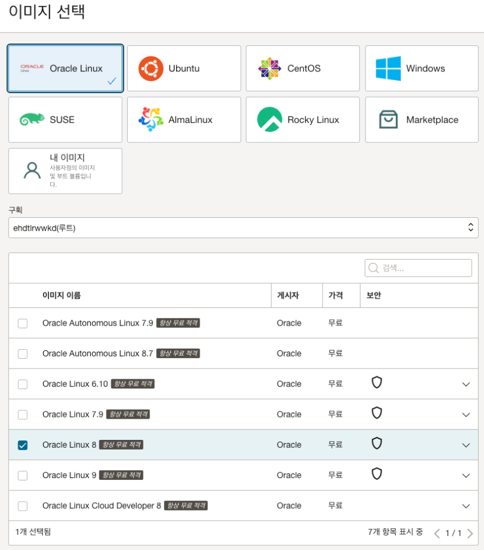This screenshot has width=484, height=550.
Task: Click the shield icon for Oracle Linux 9
Action: pyautogui.click(x=377, y=474)
